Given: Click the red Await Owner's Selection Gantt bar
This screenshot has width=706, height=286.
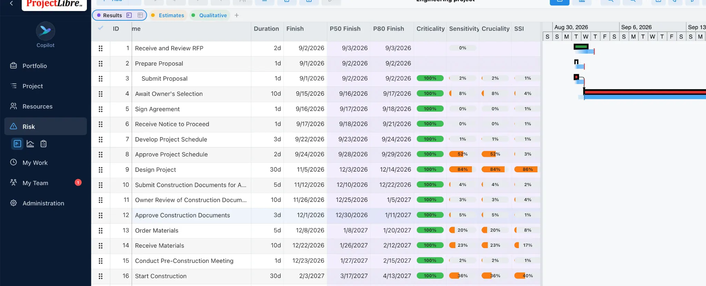Looking at the screenshot, I should click(645, 92).
